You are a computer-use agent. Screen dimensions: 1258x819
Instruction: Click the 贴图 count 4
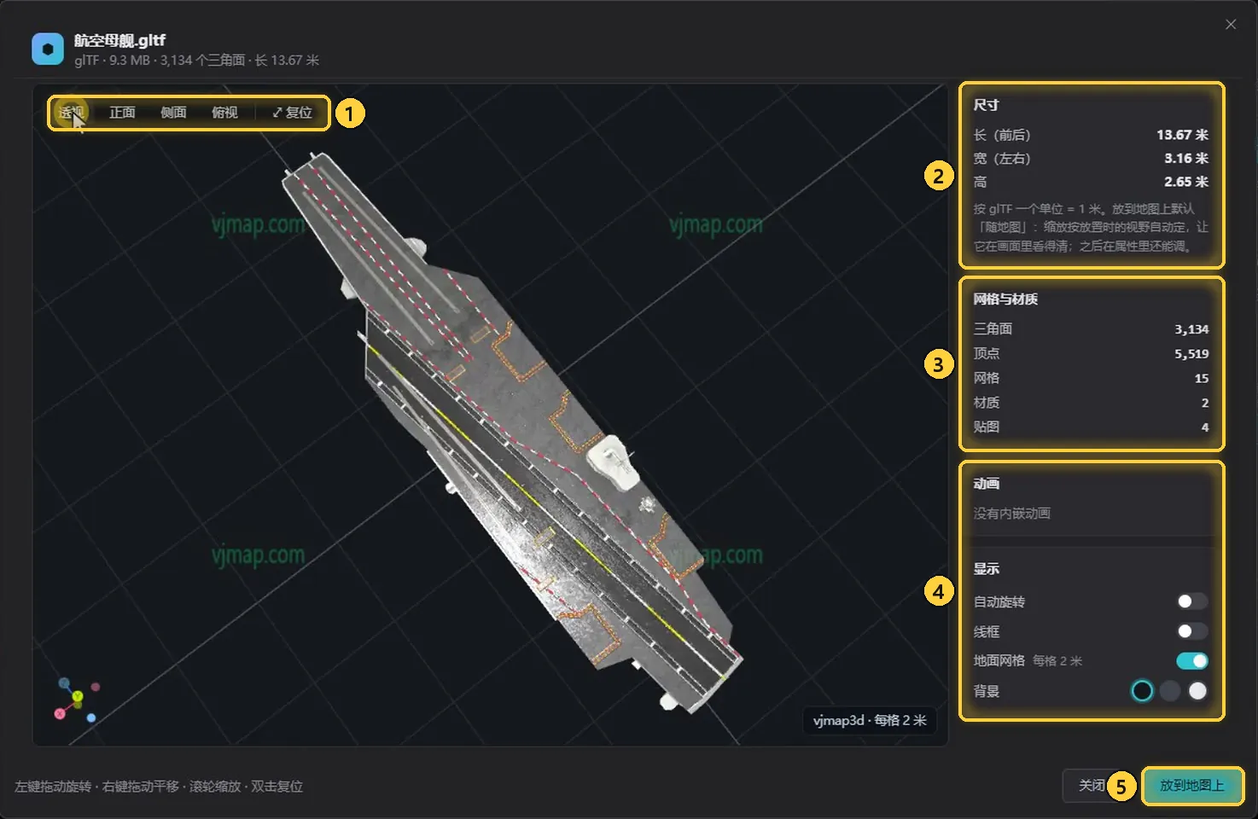point(1205,427)
